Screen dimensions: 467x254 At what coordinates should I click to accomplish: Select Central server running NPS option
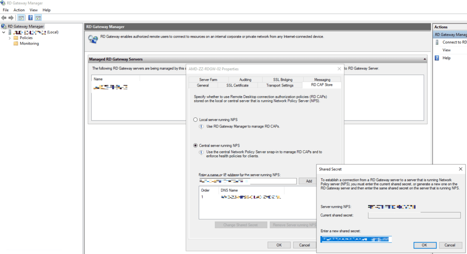(196, 146)
